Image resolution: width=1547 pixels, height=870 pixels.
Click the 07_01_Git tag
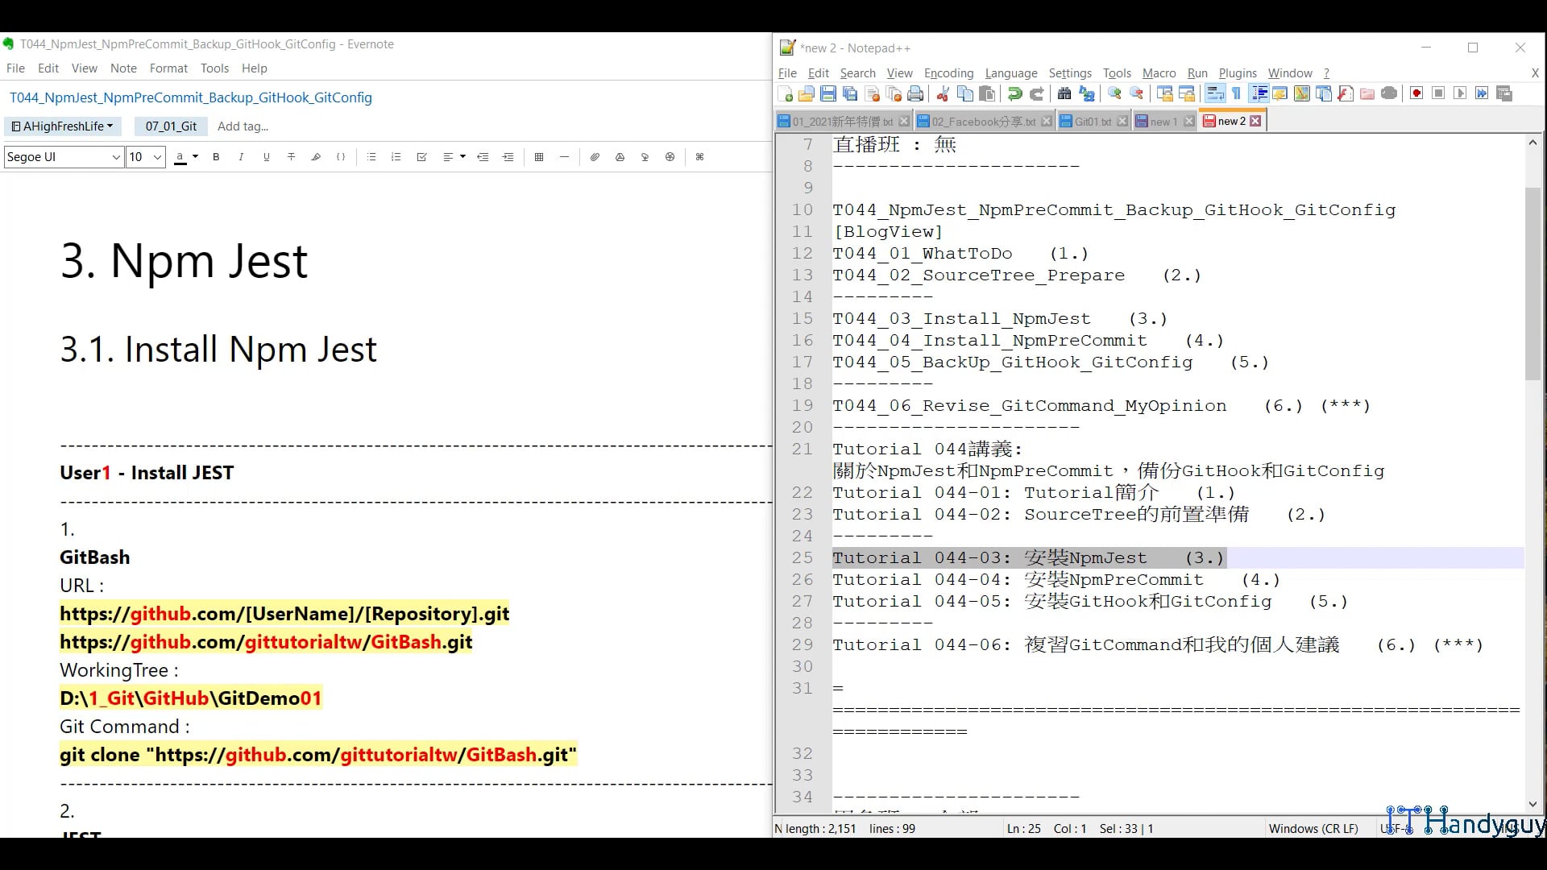click(x=171, y=126)
